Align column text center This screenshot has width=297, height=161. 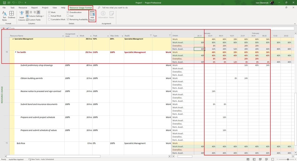31,12
